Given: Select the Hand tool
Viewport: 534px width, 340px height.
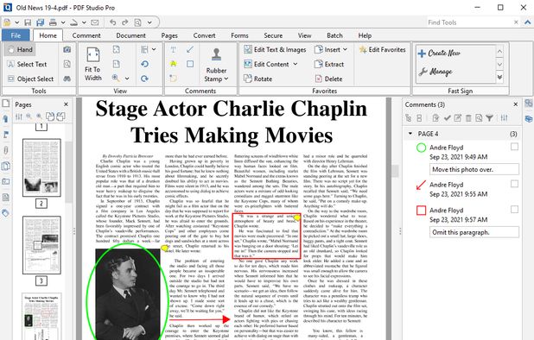Looking at the screenshot, I should click(x=21, y=50).
